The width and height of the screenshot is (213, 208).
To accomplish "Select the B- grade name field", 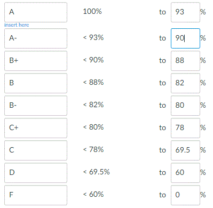I will pos(36,106).
